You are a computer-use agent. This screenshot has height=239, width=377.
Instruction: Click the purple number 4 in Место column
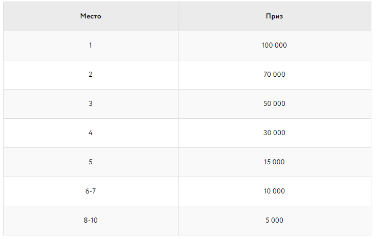coord(91,133)
